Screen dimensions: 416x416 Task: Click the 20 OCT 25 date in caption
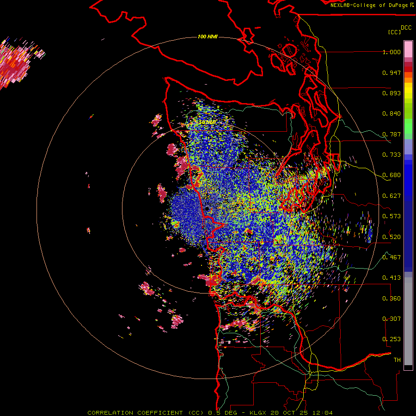pyautogui.click(x=289, y=413)
